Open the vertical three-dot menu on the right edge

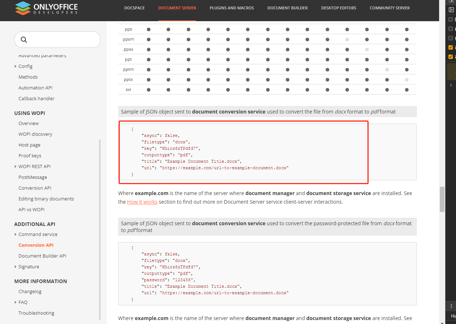click(x=451, y=305)
